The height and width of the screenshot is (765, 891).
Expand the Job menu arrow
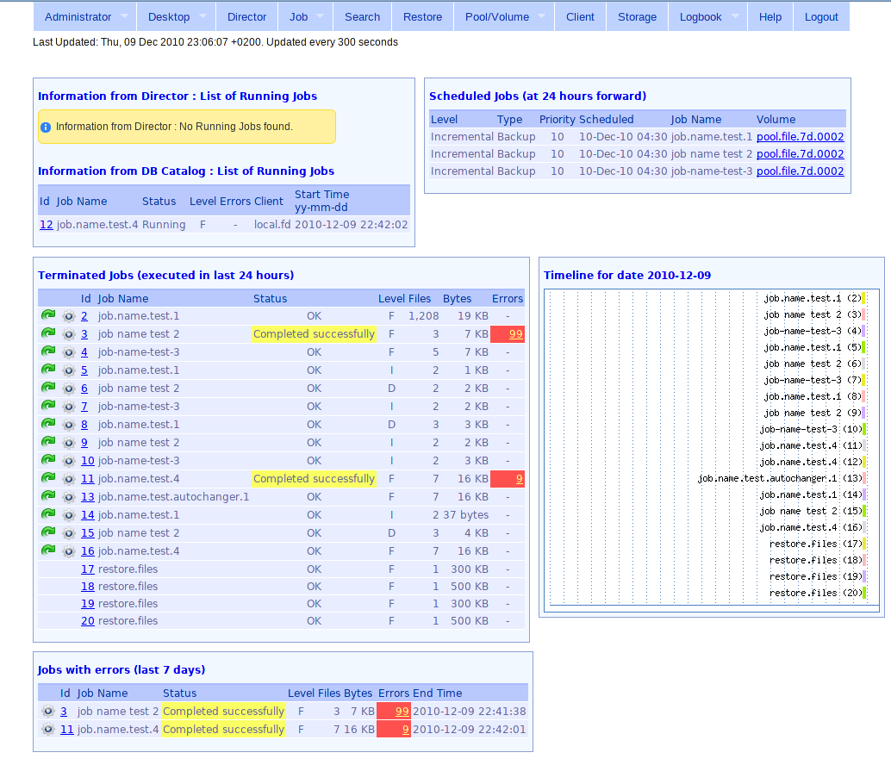[x=320, y=16]
